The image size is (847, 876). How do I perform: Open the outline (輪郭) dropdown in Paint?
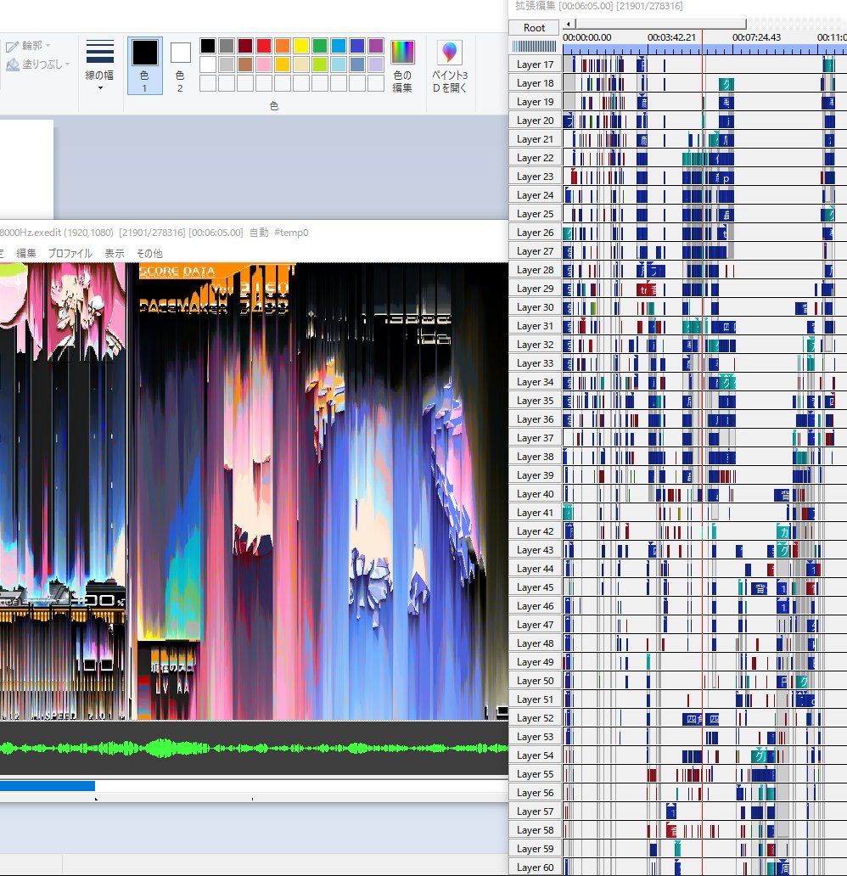28,45
